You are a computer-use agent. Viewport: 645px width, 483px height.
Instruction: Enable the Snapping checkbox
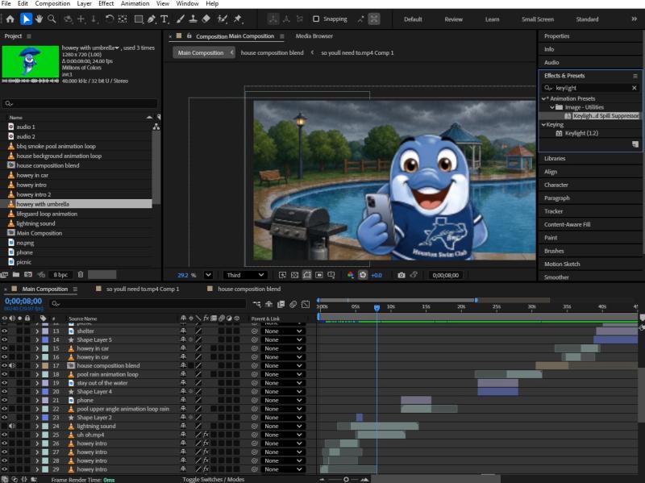click(x=316, y=19)
